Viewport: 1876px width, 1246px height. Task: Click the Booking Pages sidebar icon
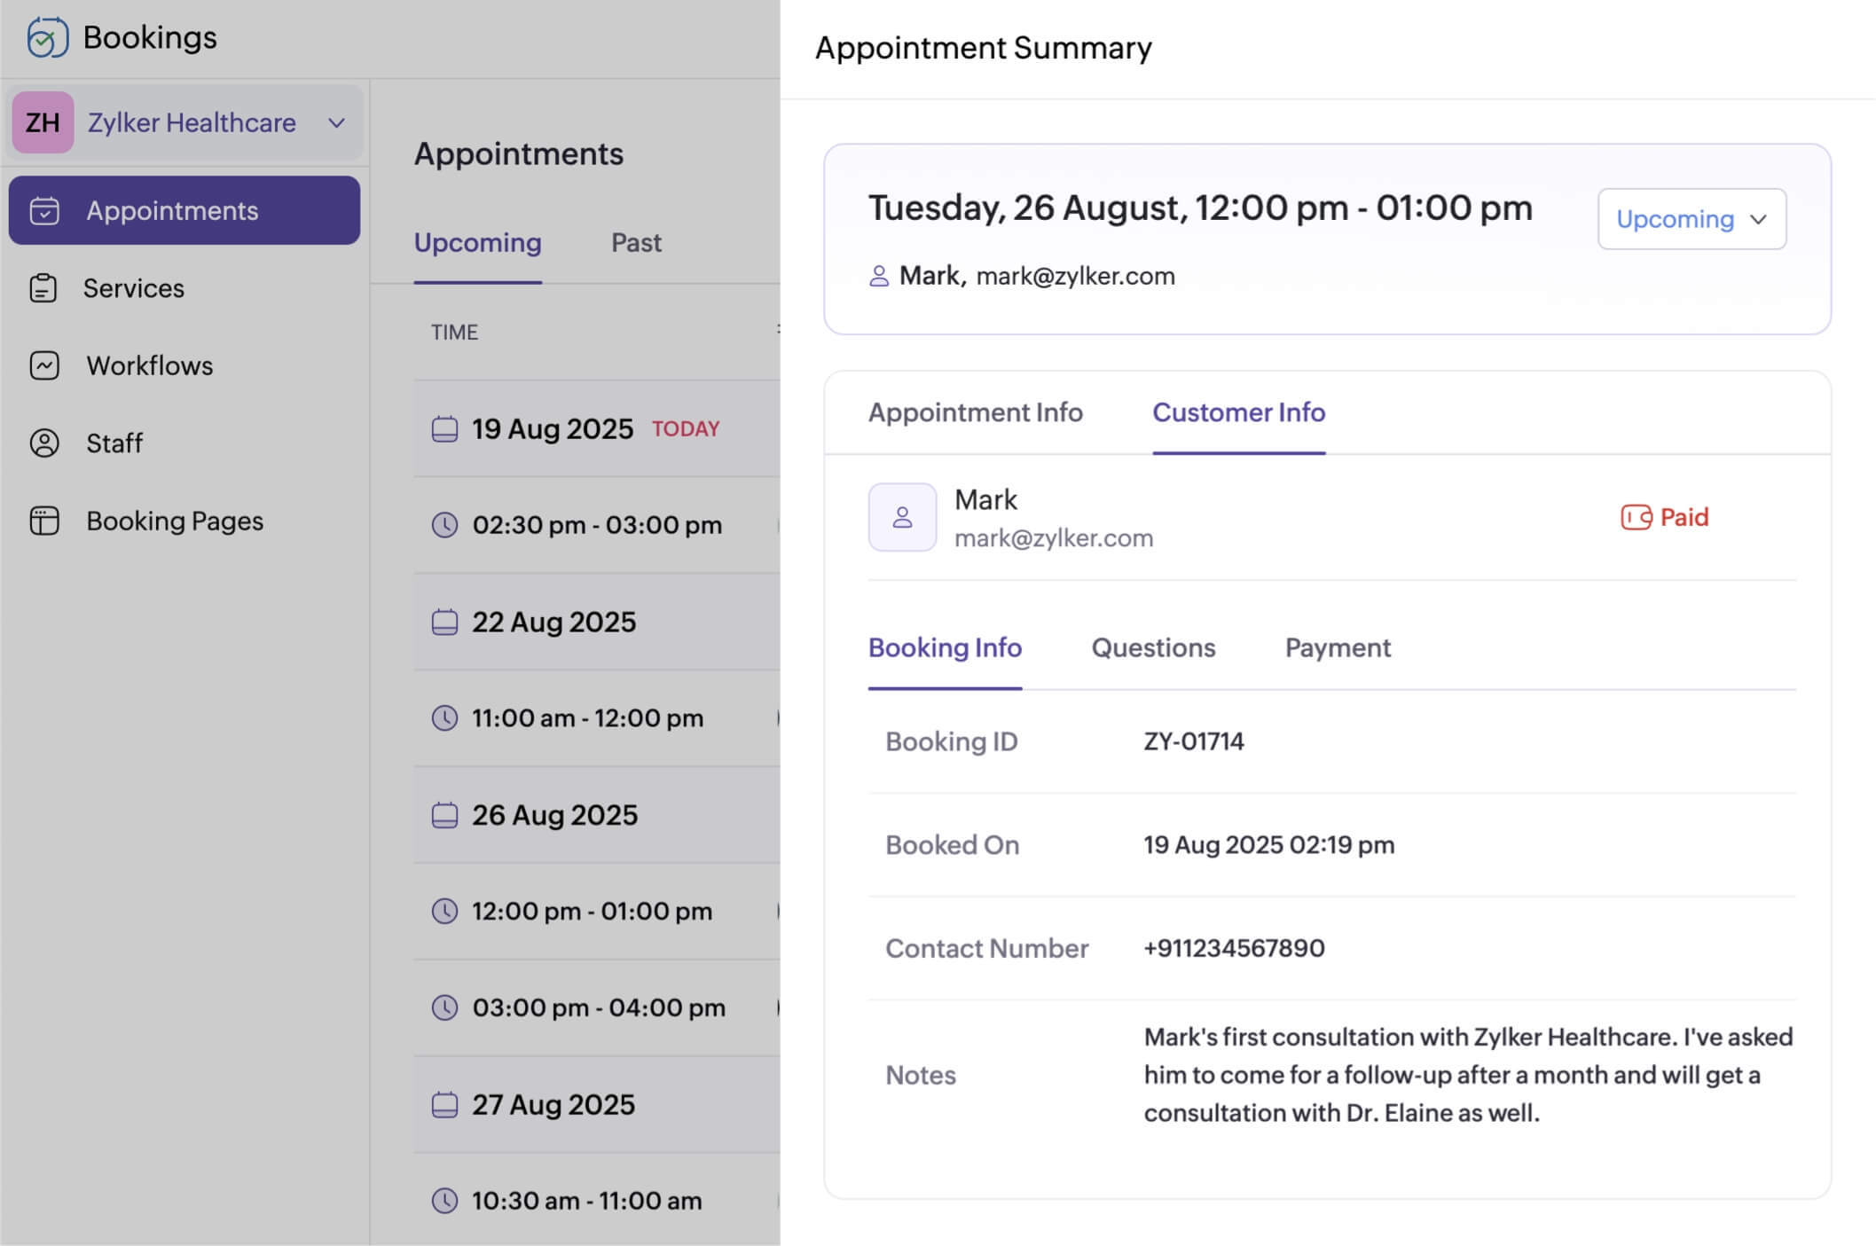tap(44, 521)
